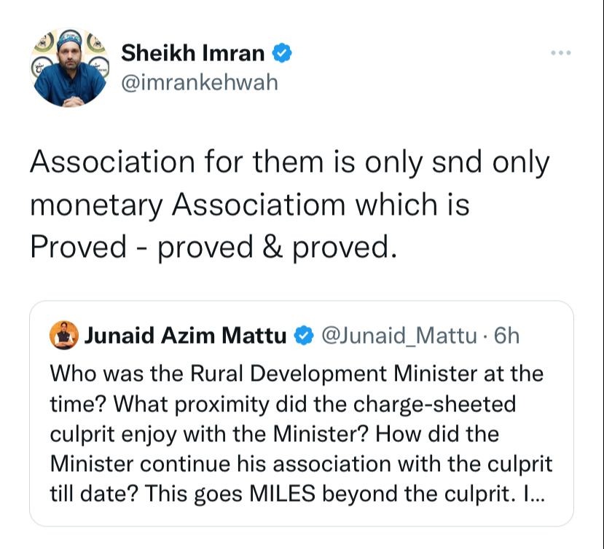Click the line 'Association for them is only'
The image size is (604, 549).
pos(227,162)
